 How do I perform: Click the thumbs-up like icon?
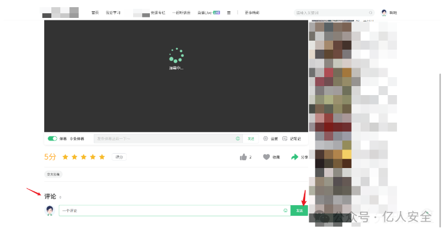243,157
